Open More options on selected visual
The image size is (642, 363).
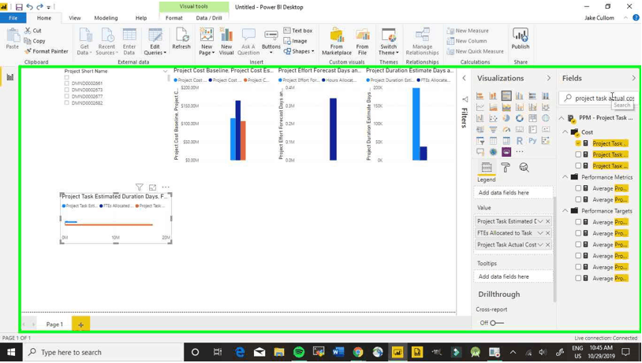coord(166,187)
